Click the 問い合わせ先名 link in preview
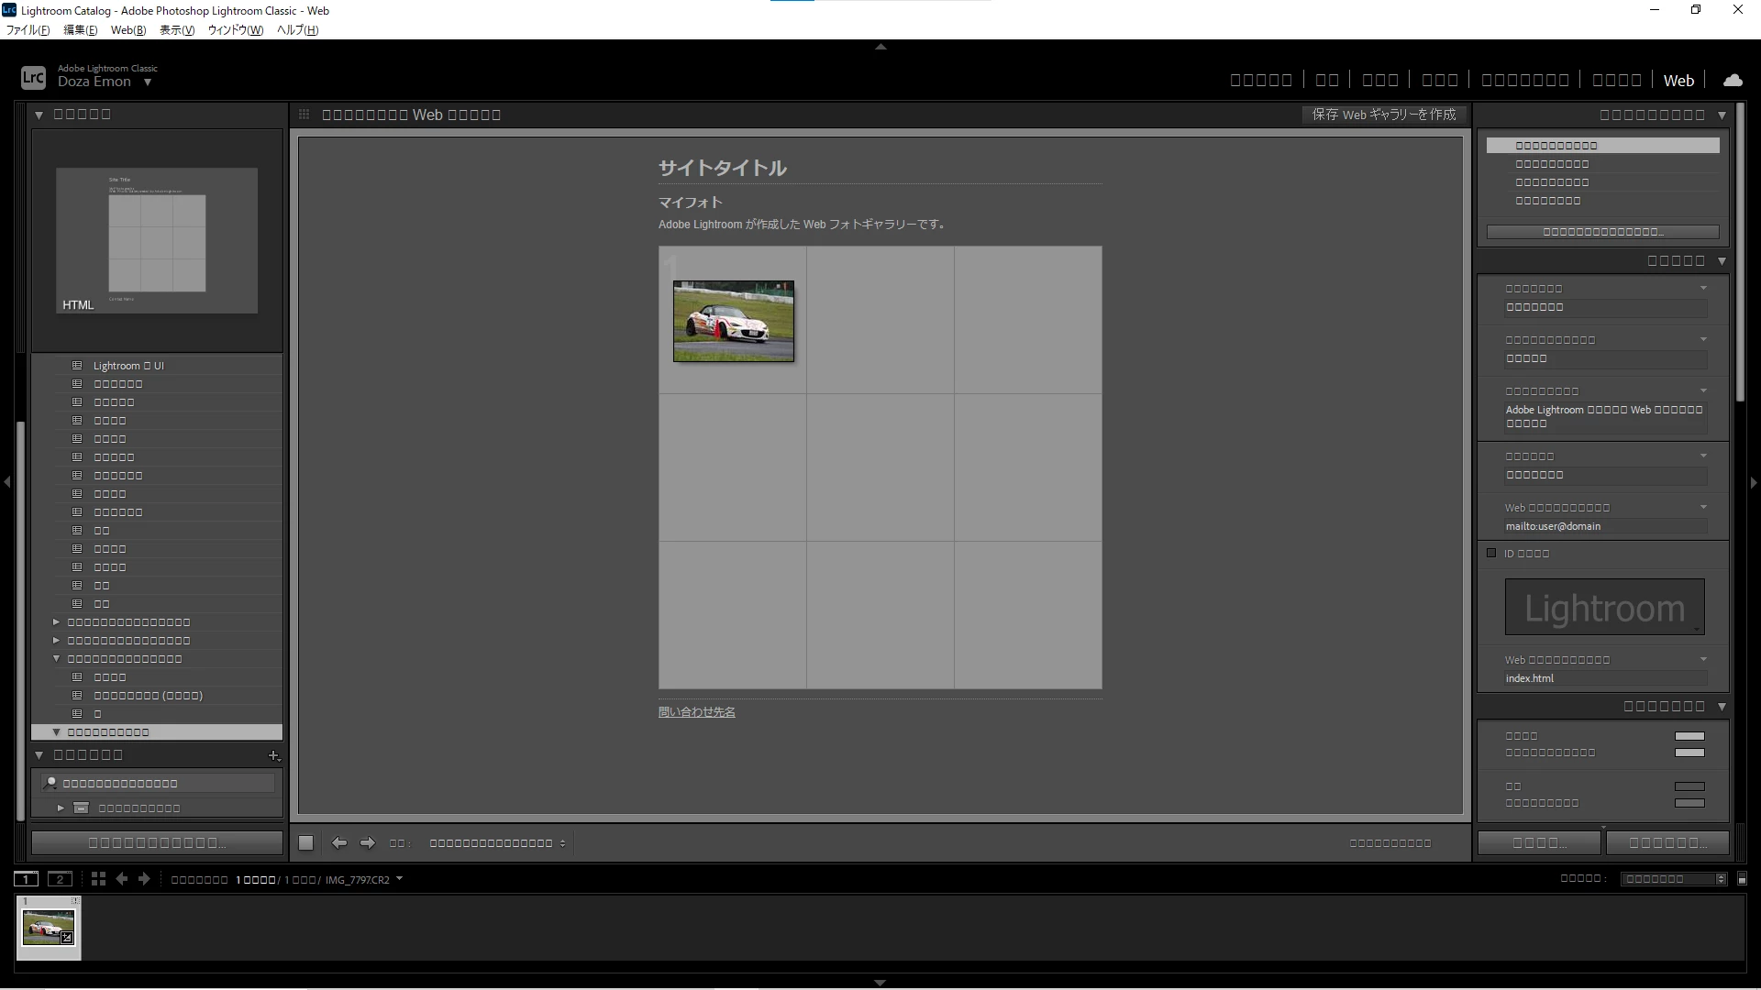This screenshot has width=1761, height=990. [x=696, y=712]
